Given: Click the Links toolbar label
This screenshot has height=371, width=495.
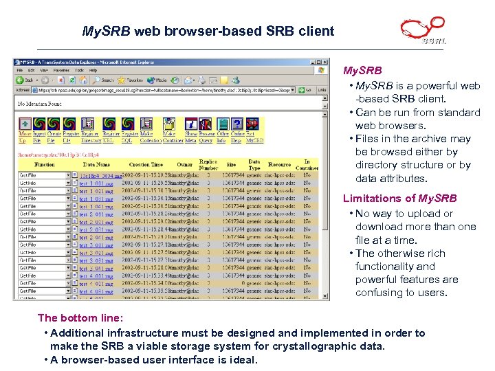Looking at the screenshot, I should [x=322, y=90].
